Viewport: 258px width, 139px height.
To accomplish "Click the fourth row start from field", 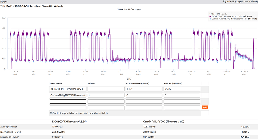I will click(144, 107).
